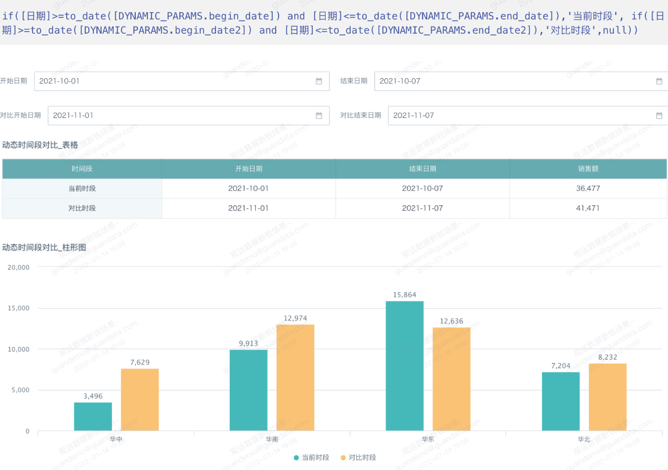Sort by the 结束日期 column header
Image resolution: width=668 pixels, height=470 pixels.
tap(423, 169)
